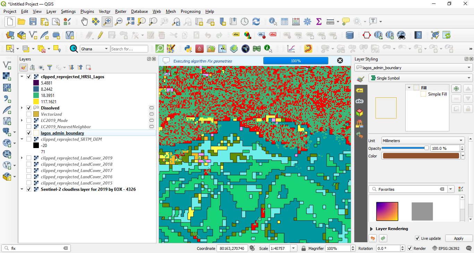Save project with the floppy disk icon
This screenshot has height=253, width=474.
[x=33, y=22]
